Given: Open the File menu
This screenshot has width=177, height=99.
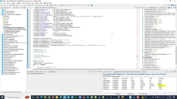Looking at the screenshot, I should [1, 3].
